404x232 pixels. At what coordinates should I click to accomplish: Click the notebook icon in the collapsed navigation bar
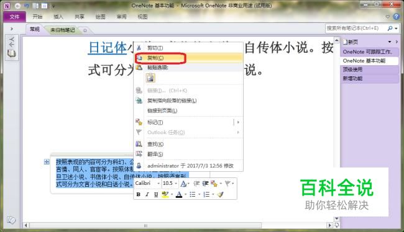tap(11, 53)
